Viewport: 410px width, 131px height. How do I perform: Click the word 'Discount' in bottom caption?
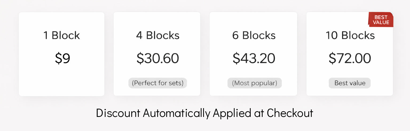tap(118, 113)
